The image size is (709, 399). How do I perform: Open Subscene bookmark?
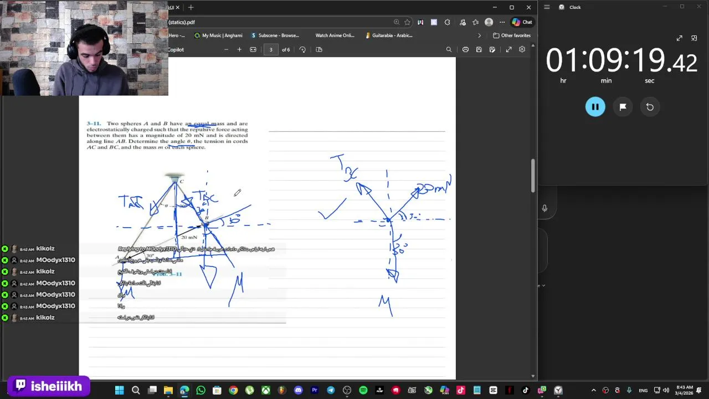point(275,35)
